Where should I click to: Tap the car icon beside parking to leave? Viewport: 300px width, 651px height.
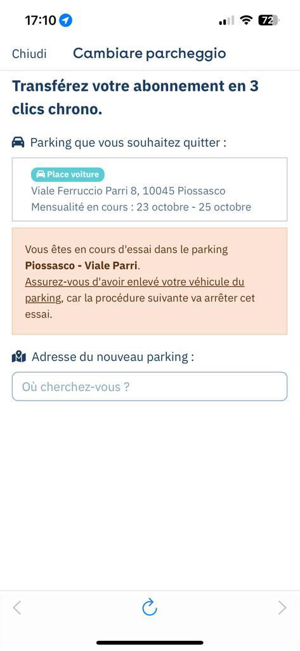click(18, 142)
